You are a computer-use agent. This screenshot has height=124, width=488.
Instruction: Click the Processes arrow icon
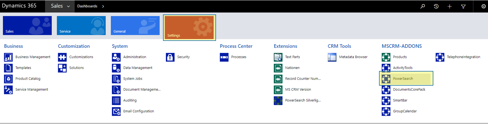(224, 57)
